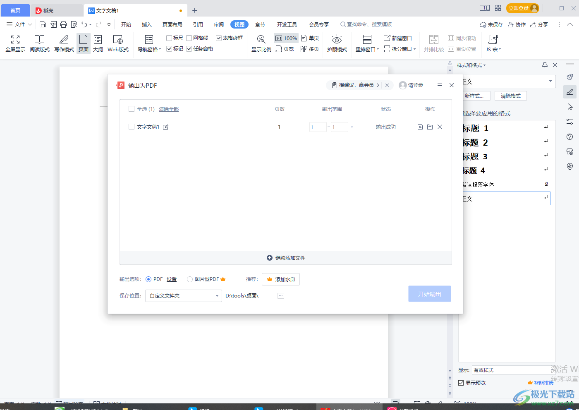The width and height of the screenshot is (579, 410).
Task: Open the 引用 ribbon tab
Action: 198,24
